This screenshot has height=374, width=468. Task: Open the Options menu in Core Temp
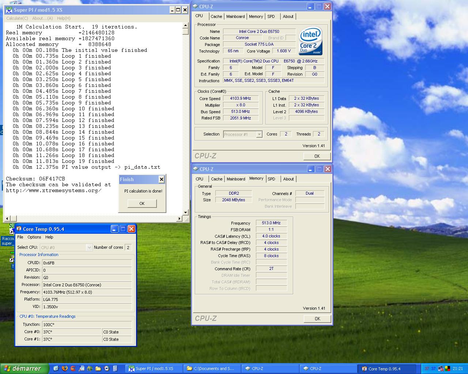click(34, 237)
